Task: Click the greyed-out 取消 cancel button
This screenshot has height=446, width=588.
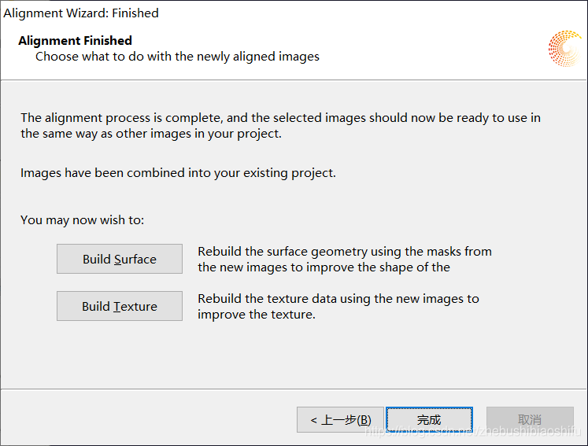Action: click(530, 420)
